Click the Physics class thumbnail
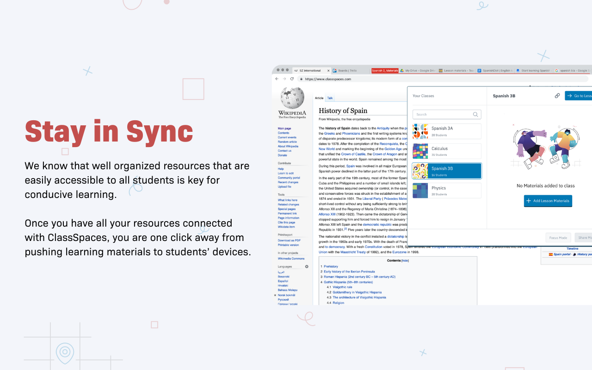The image size is (592, 370). click(x=420, y=191)
